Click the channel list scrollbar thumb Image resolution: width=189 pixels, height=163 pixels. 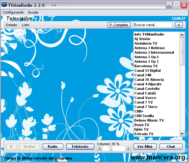coord(182,51)
